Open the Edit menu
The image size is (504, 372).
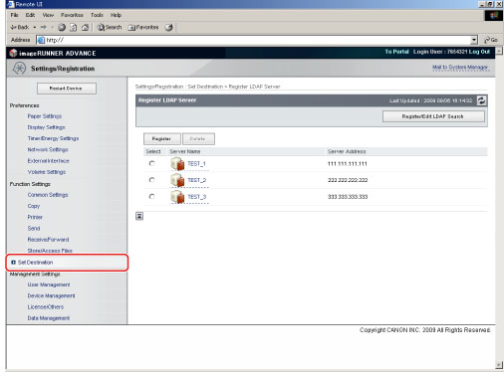(x=30, y=15)
